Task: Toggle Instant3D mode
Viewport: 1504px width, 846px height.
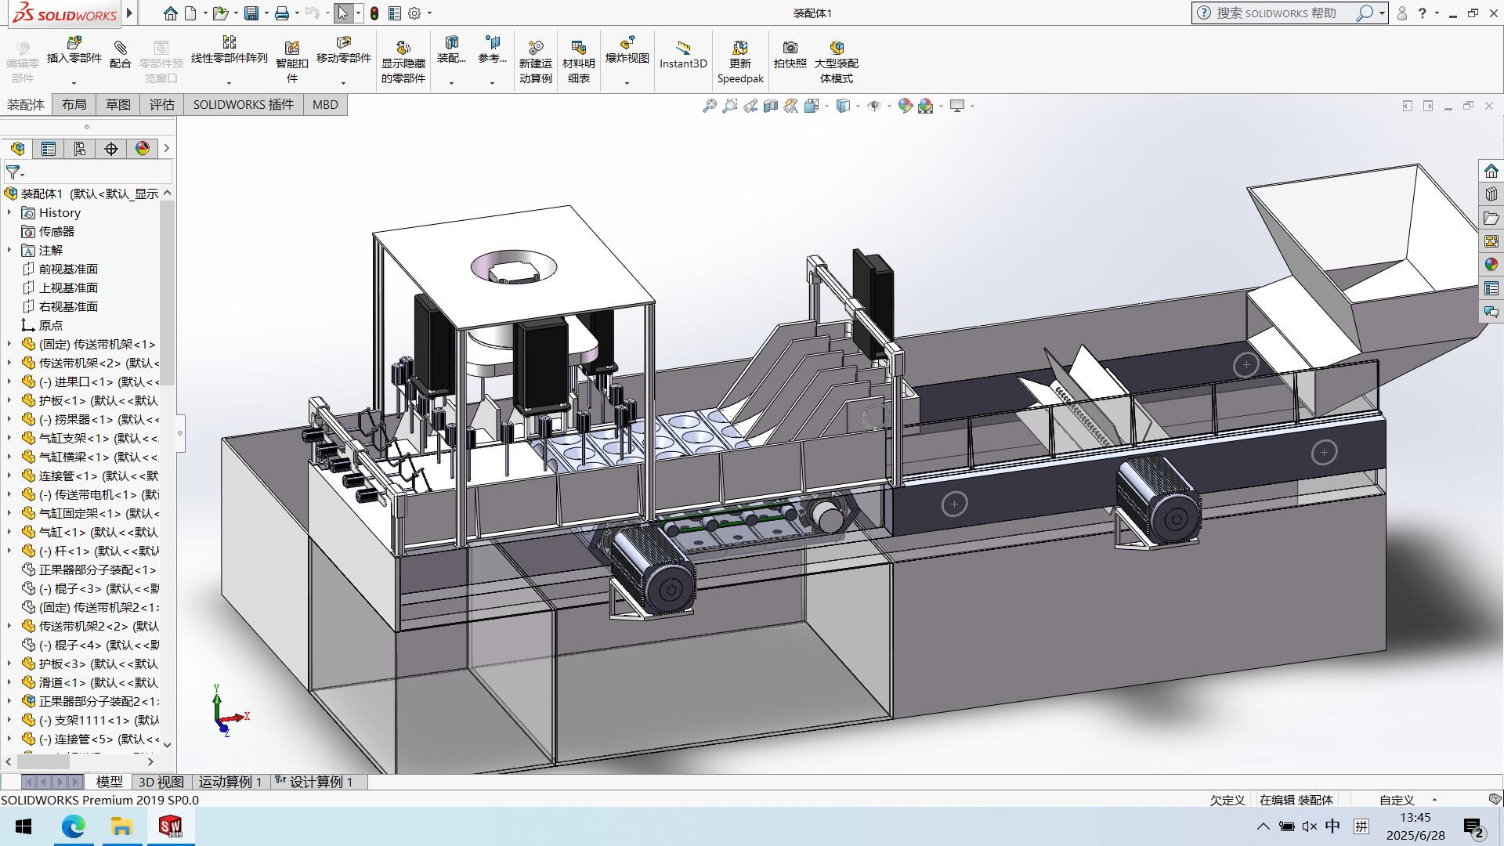Action: click(682, 49)
